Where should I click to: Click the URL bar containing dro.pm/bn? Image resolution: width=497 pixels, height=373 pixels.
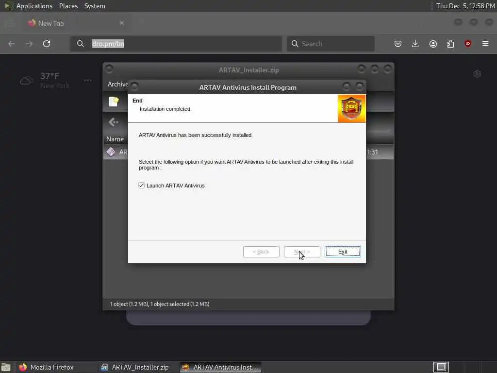point(176,44)
